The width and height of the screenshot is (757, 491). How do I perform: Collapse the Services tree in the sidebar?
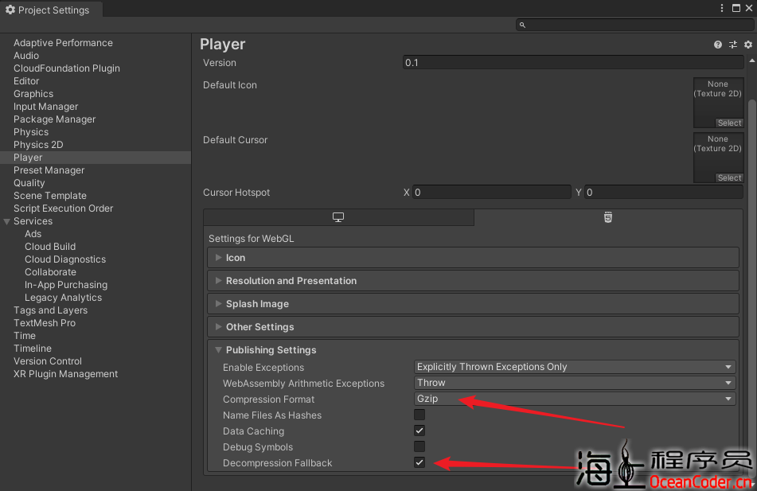pos(6,220)
